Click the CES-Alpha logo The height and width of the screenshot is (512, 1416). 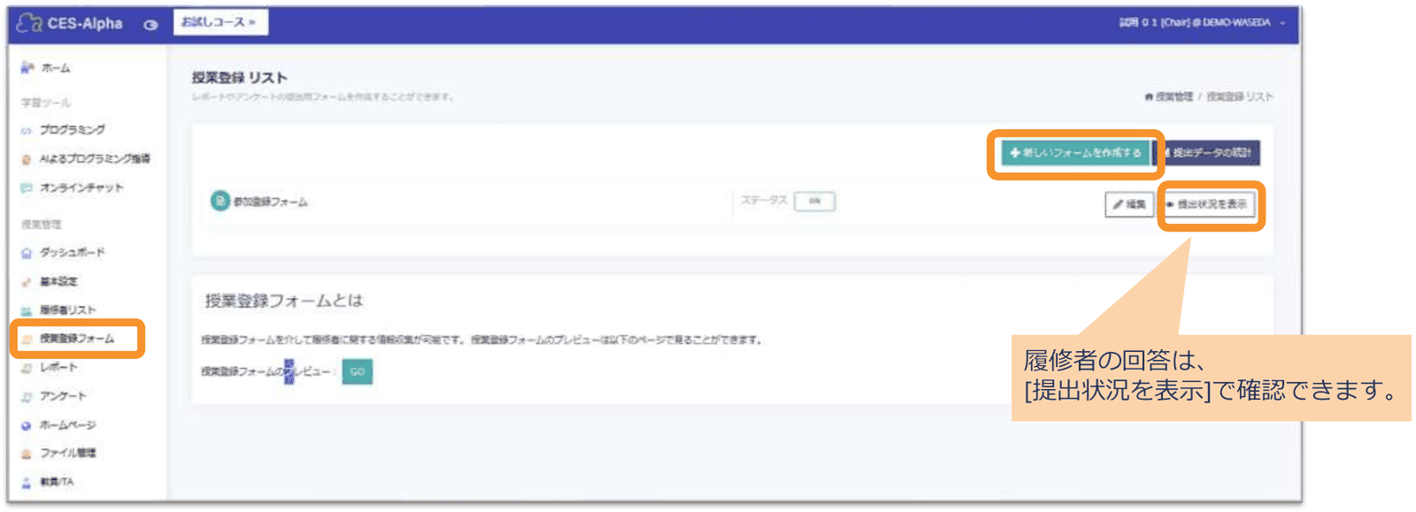click(x=70, y=23)
